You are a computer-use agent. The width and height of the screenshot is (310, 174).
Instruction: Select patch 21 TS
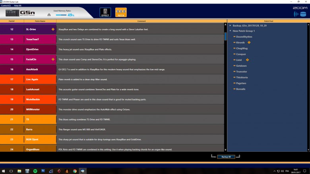[x=28, y=120]
